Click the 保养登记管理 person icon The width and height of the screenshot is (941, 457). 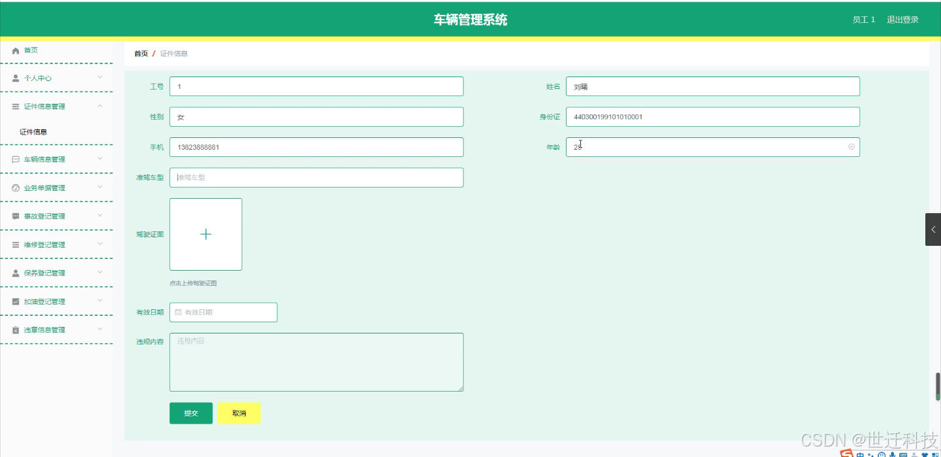pos(15,273)
